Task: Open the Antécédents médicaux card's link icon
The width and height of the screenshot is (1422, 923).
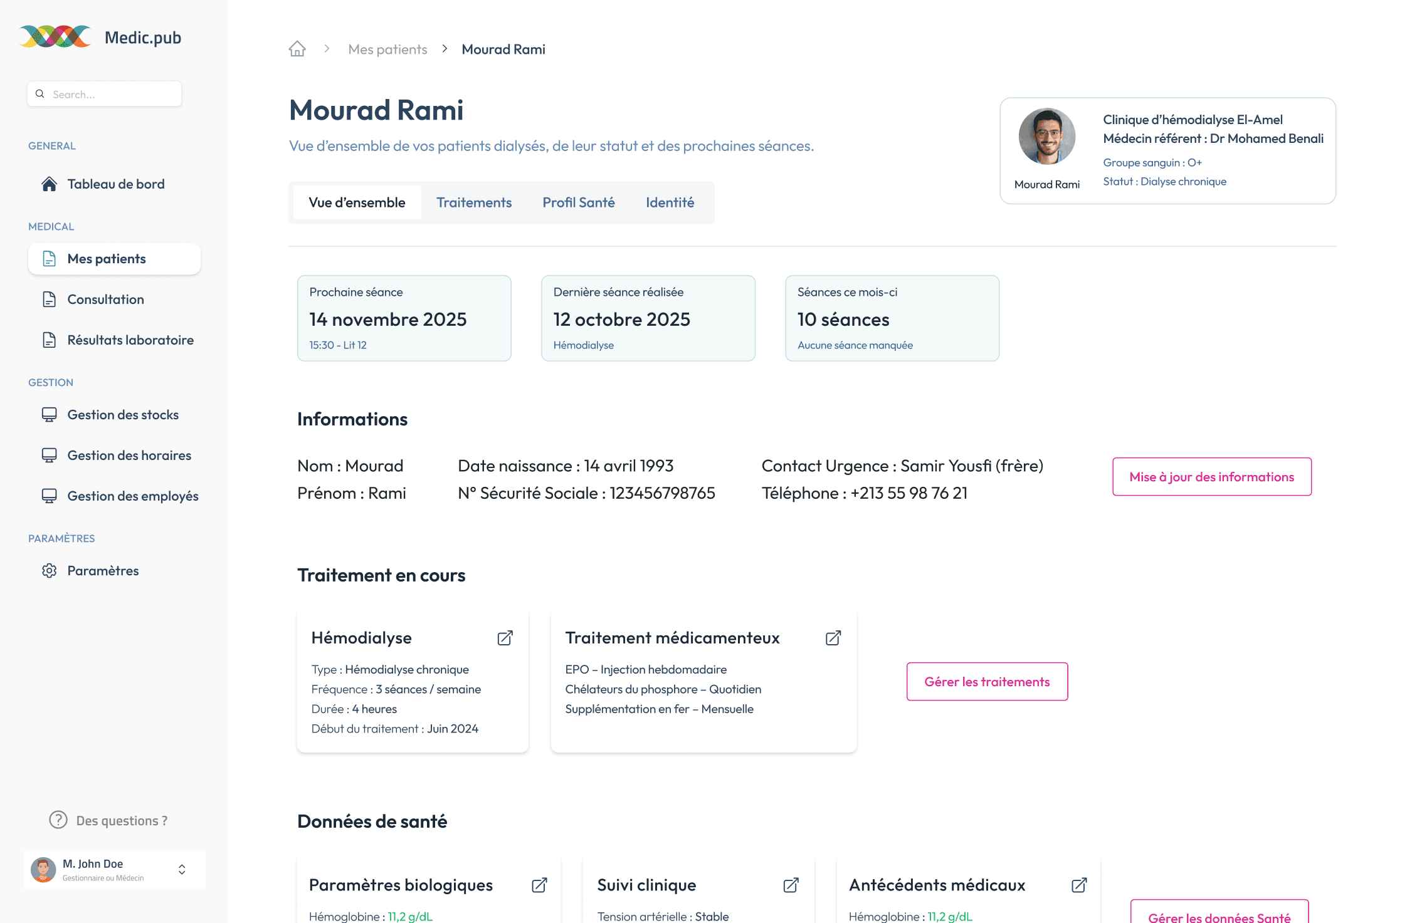Action: (x=1079, y=885)
